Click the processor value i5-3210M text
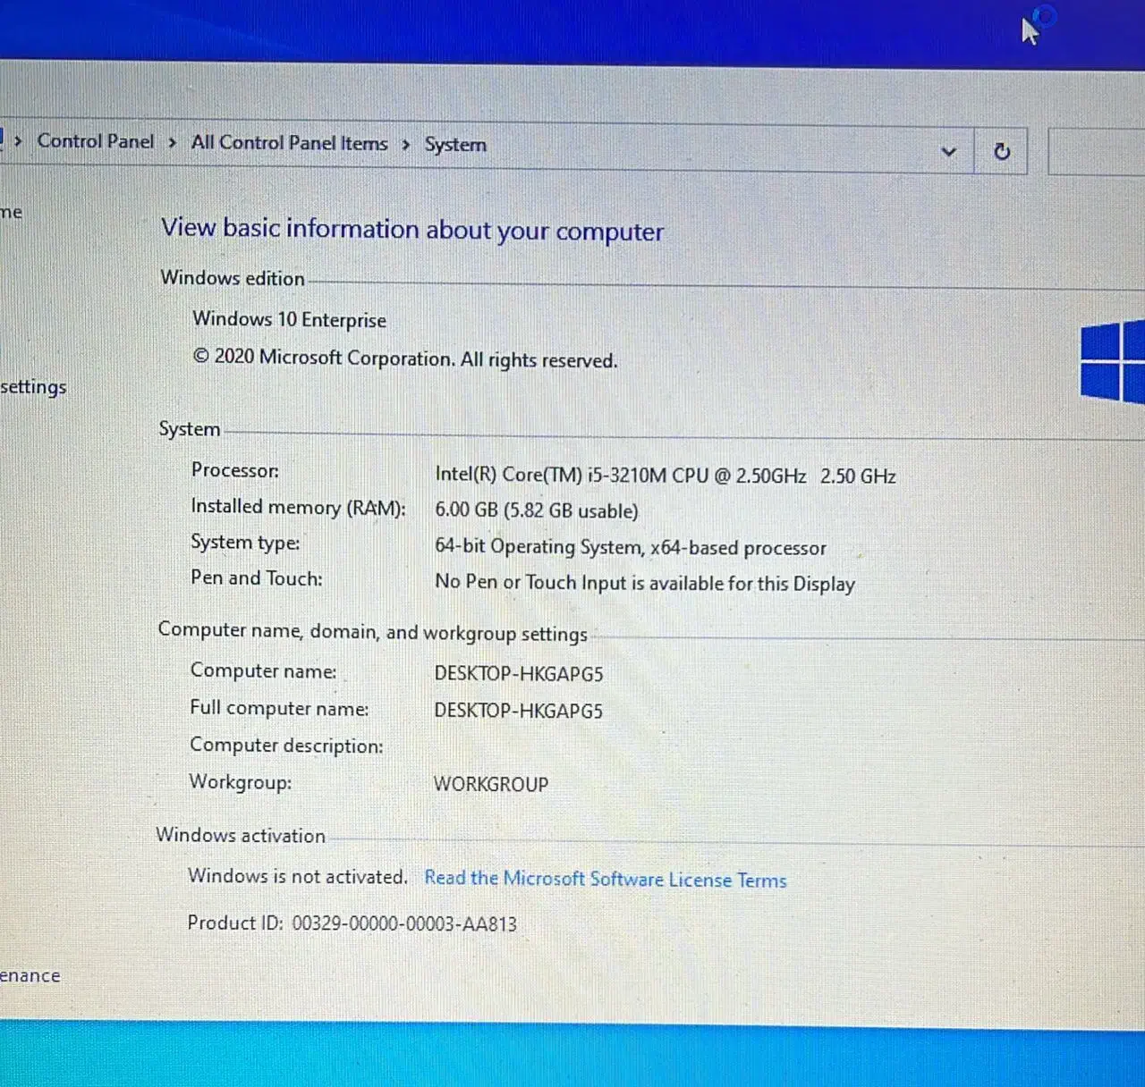Image resolution: width=1145 pixels, height=1087 pixels. pos(666,475)
